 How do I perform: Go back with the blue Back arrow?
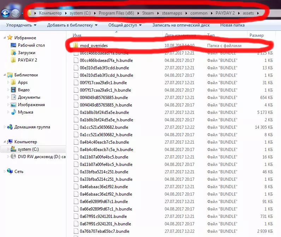[5, 13]
